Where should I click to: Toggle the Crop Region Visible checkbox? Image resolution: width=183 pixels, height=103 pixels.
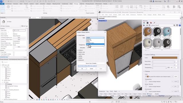[14, 54]
